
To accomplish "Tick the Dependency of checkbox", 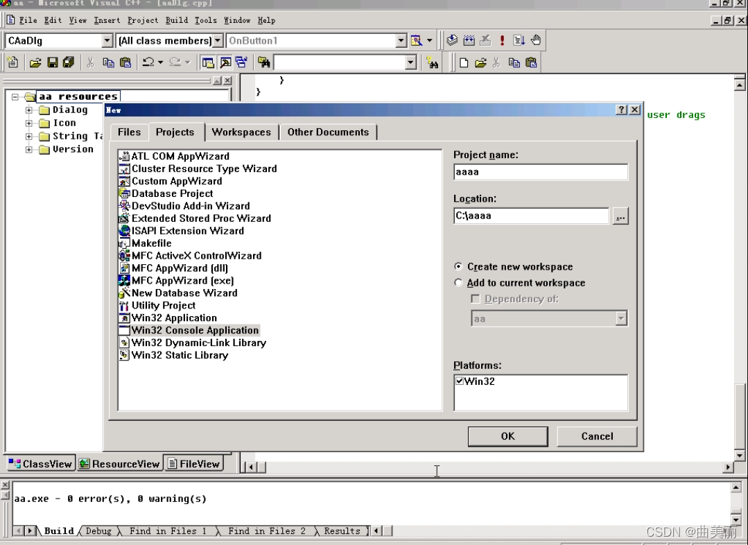I will pos(475,299).
